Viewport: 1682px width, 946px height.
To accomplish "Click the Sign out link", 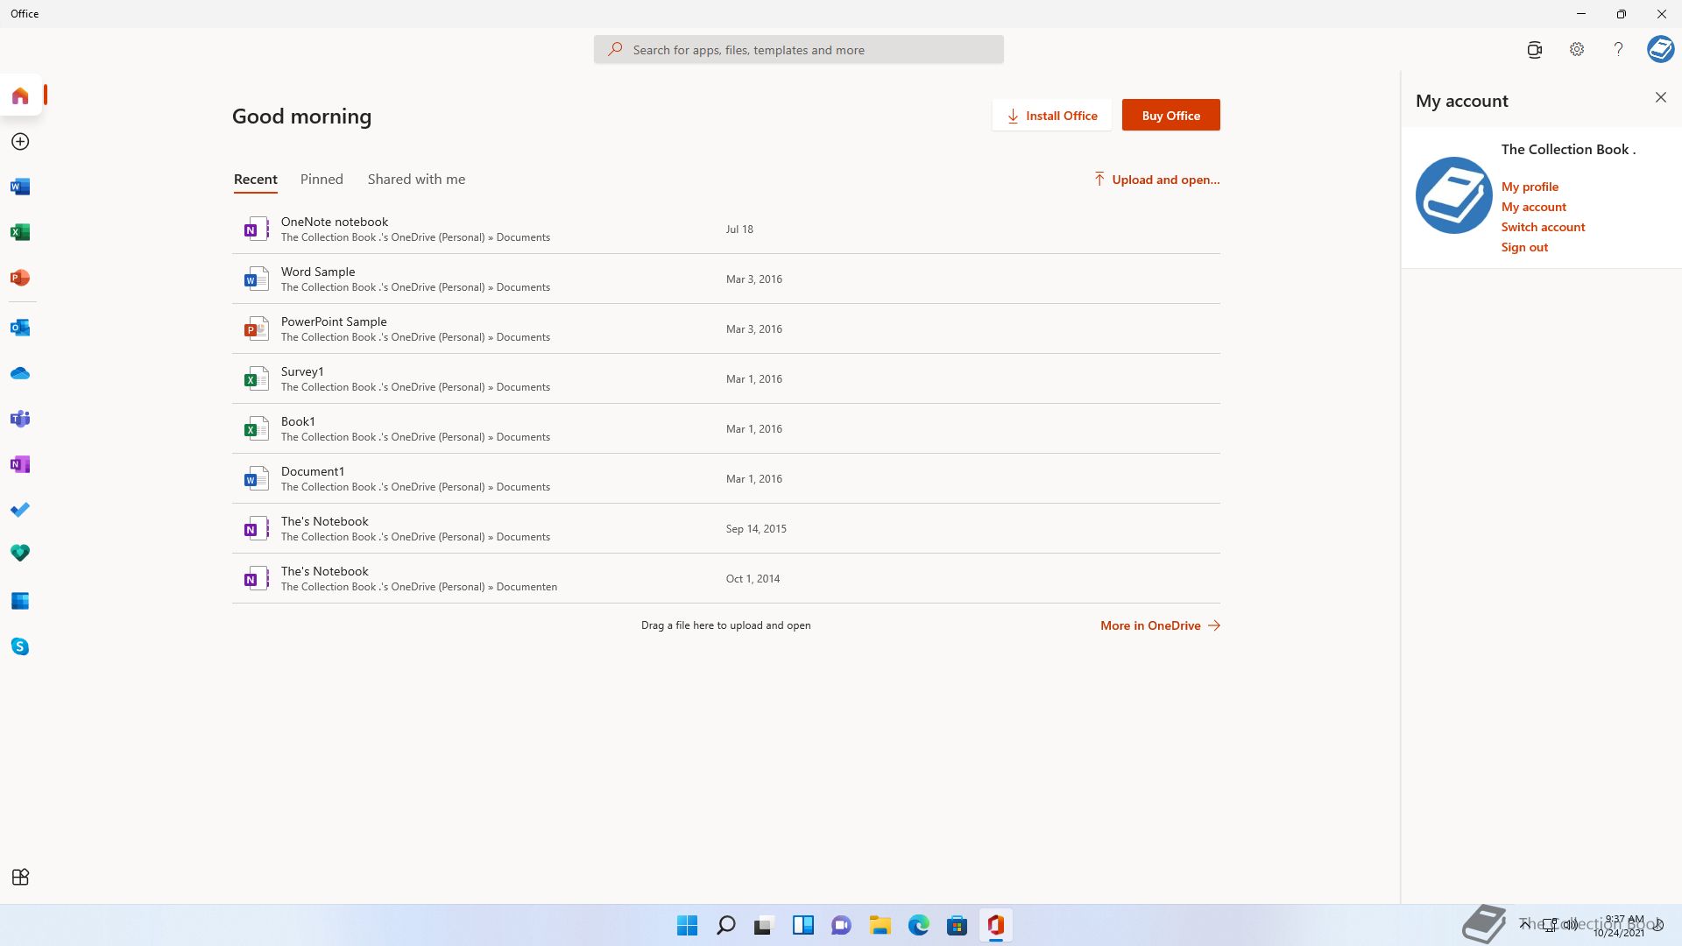I will coord(1524,247).
